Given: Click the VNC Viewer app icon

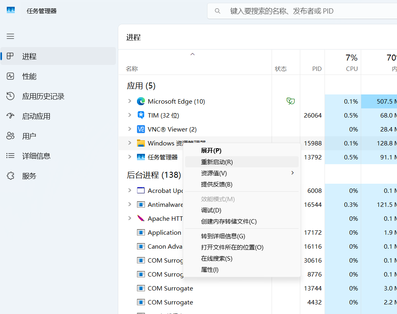Looking at the screenshot, I should 141,129.
